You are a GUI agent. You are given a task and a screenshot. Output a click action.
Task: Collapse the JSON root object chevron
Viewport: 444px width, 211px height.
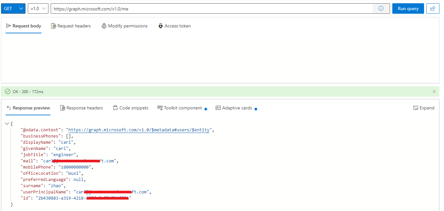tap(8, 124)
